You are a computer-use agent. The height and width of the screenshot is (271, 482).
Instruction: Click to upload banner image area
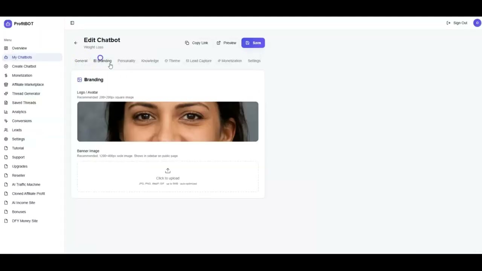pos(168,177)
